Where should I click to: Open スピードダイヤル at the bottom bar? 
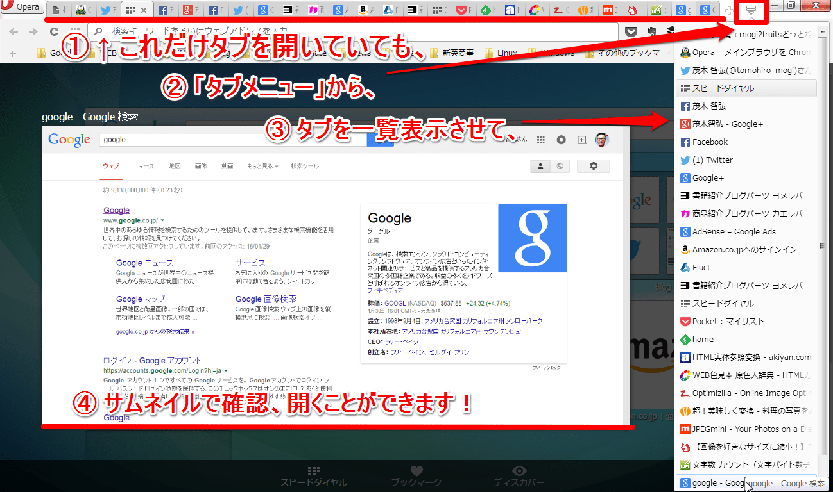point(314,477)
